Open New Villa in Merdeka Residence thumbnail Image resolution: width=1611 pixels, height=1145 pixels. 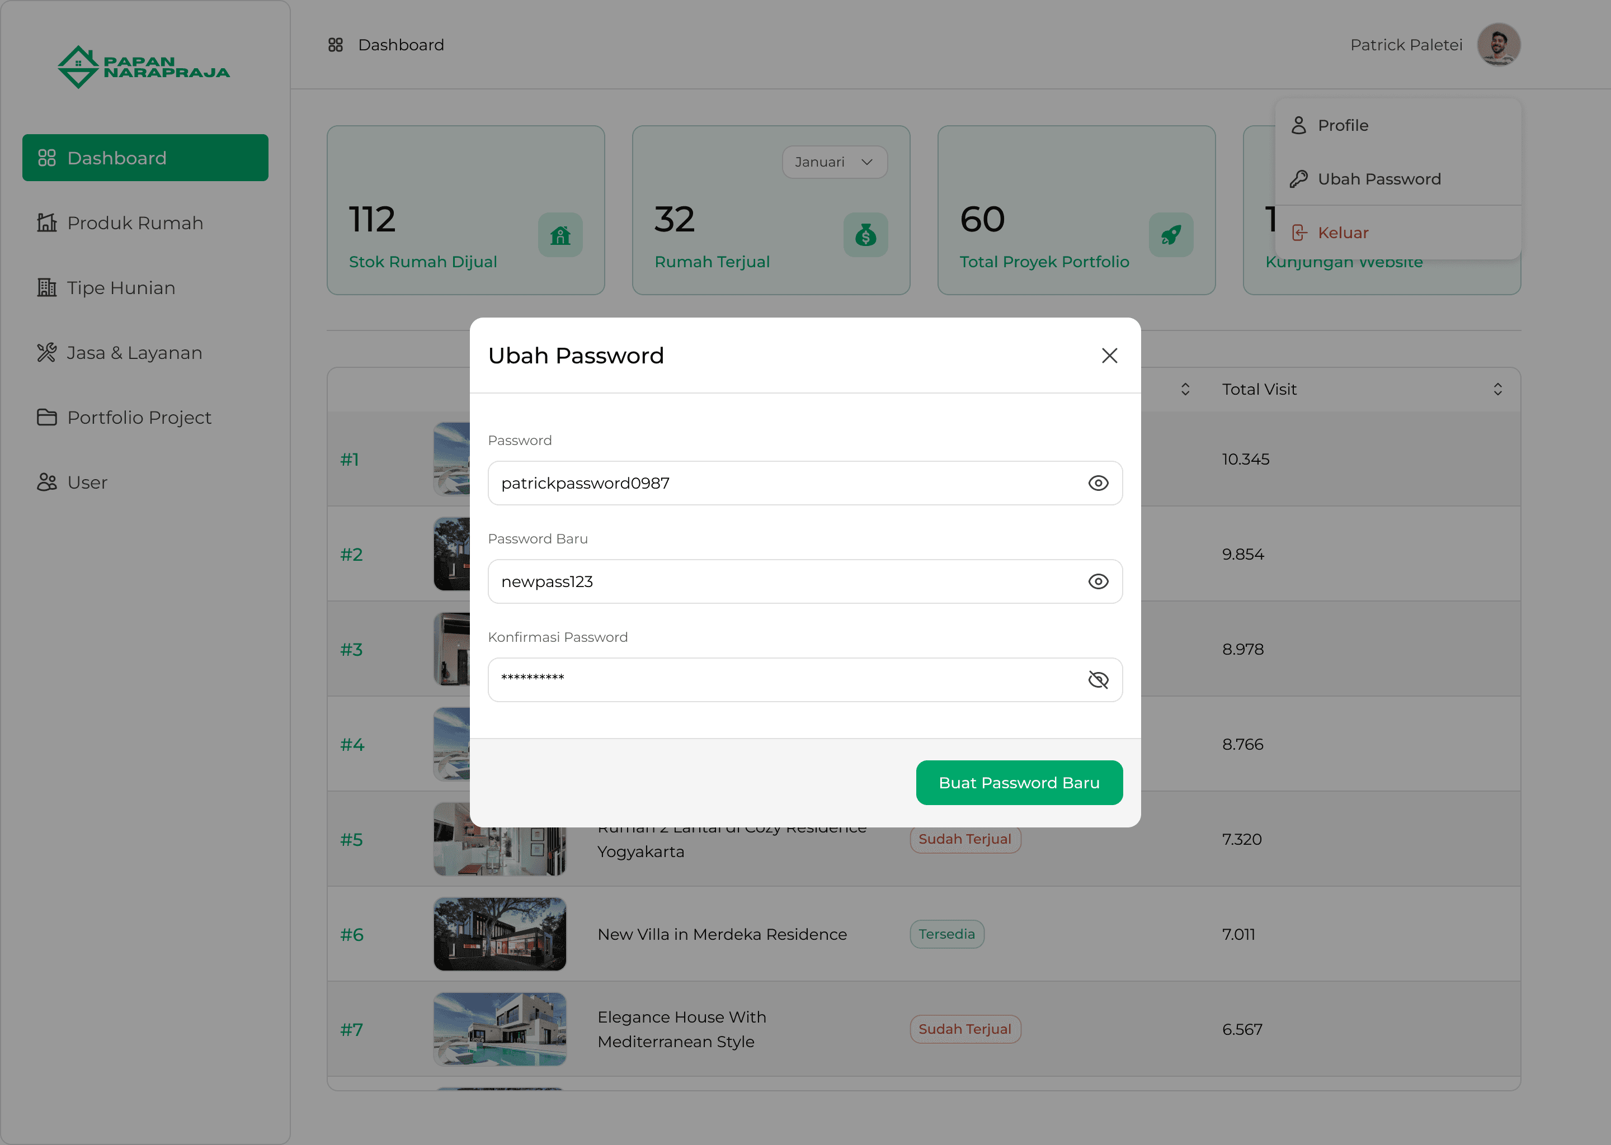(x=500, y=934)
